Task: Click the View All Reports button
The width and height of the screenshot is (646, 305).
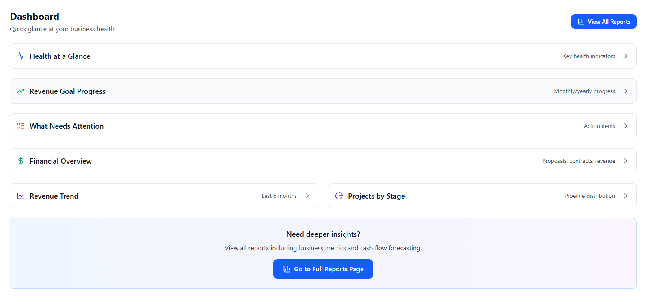Action: pos(603,22)
